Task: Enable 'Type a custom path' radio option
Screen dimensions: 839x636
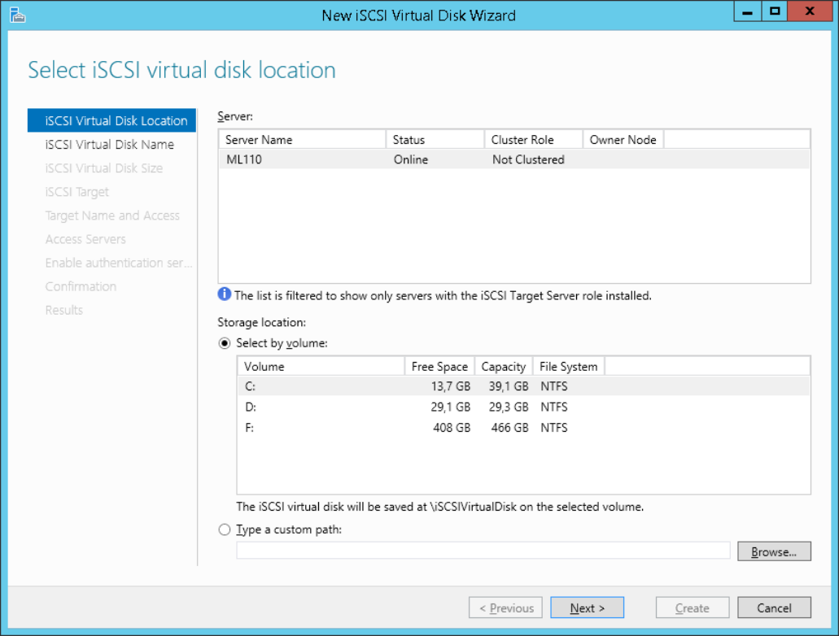Action: tap(225, 529)
